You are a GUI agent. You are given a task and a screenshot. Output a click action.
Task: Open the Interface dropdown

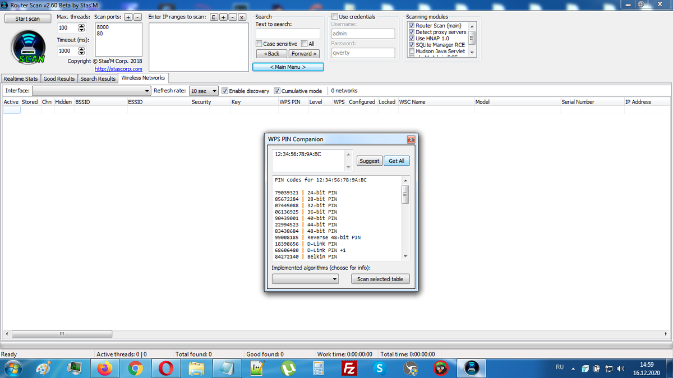point(91,91)
